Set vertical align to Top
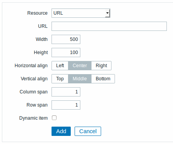 (x=60, y=79)
